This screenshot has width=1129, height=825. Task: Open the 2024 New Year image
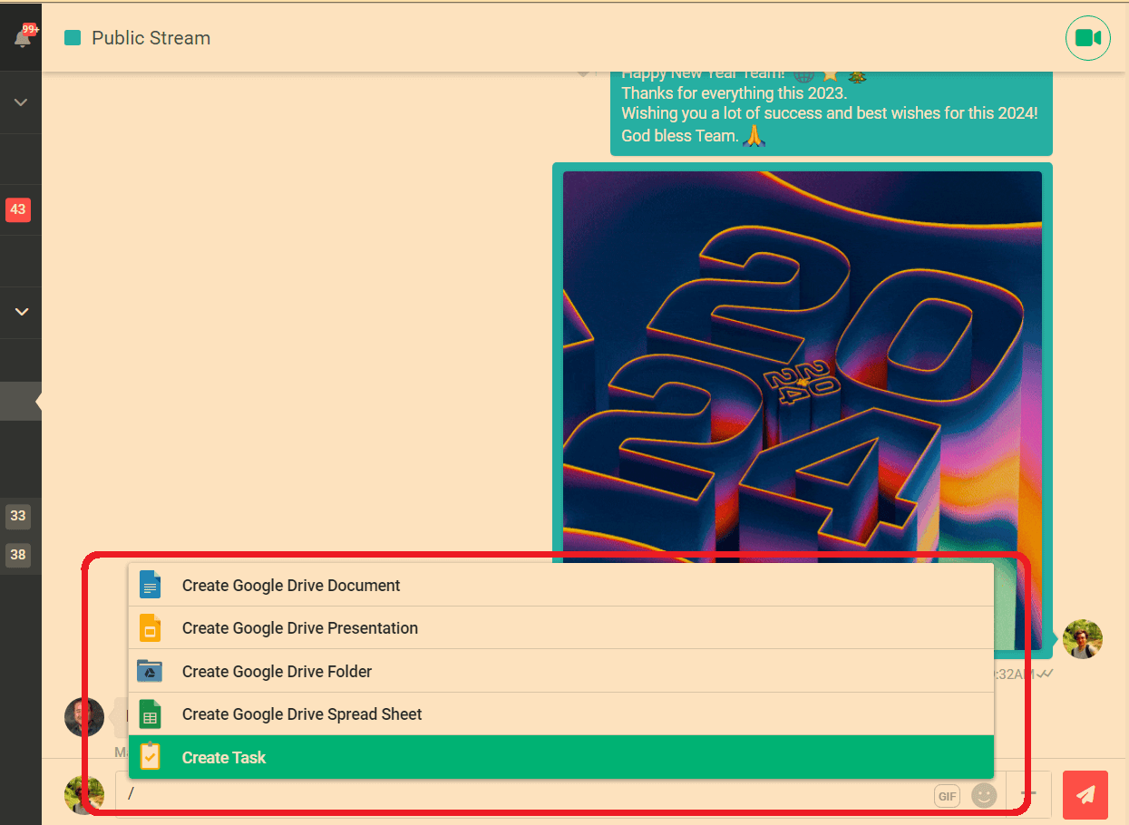[802, 363]
